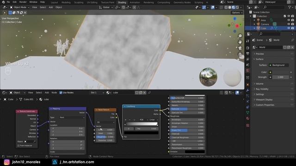Image resolution: width=296 pixels, height=166 pixels.
Task: Open the Tool properties tab
Action: click(248, 41)
